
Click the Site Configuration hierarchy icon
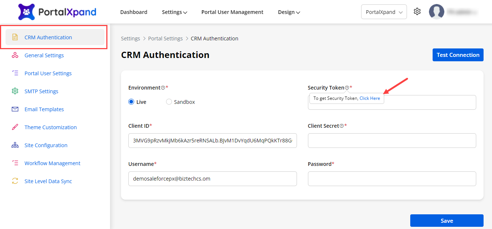pos(15,145)
